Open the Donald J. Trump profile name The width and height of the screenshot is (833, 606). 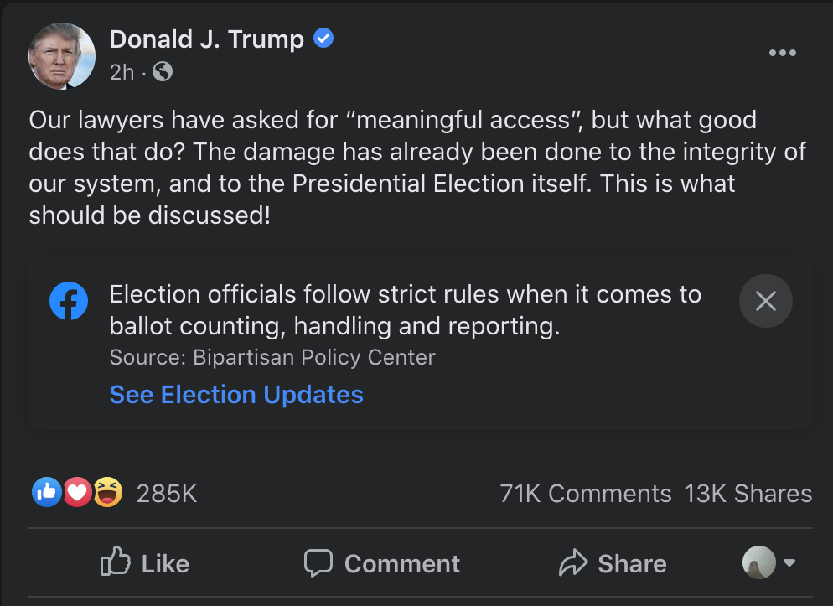pyautogui.click(x=206, y=39)
